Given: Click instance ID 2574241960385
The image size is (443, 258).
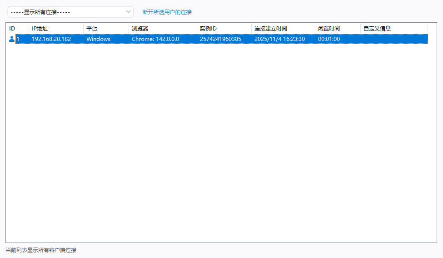Looking at the screenshot, I should click(x=220, y=39).
